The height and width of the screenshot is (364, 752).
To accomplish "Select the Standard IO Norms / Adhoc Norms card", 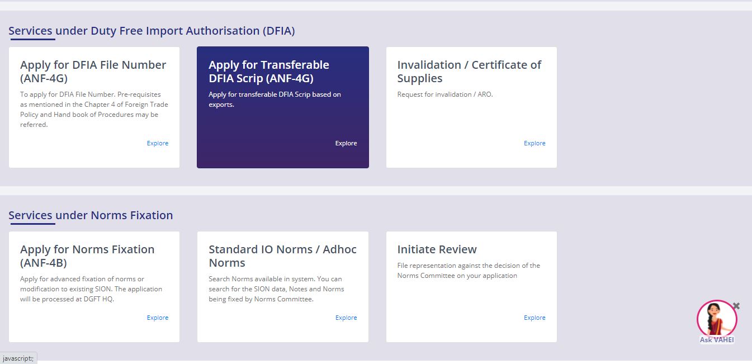I will pyautogui.click(x=282, y=286).
